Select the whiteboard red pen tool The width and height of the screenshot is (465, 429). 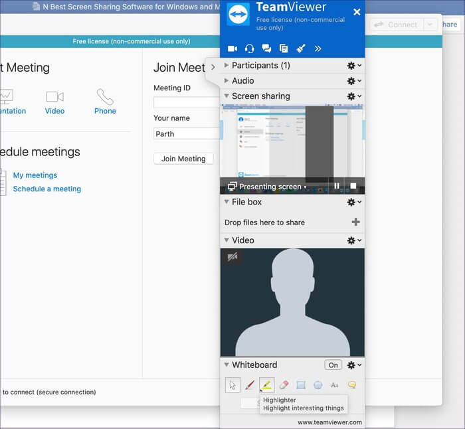point(249,385)
